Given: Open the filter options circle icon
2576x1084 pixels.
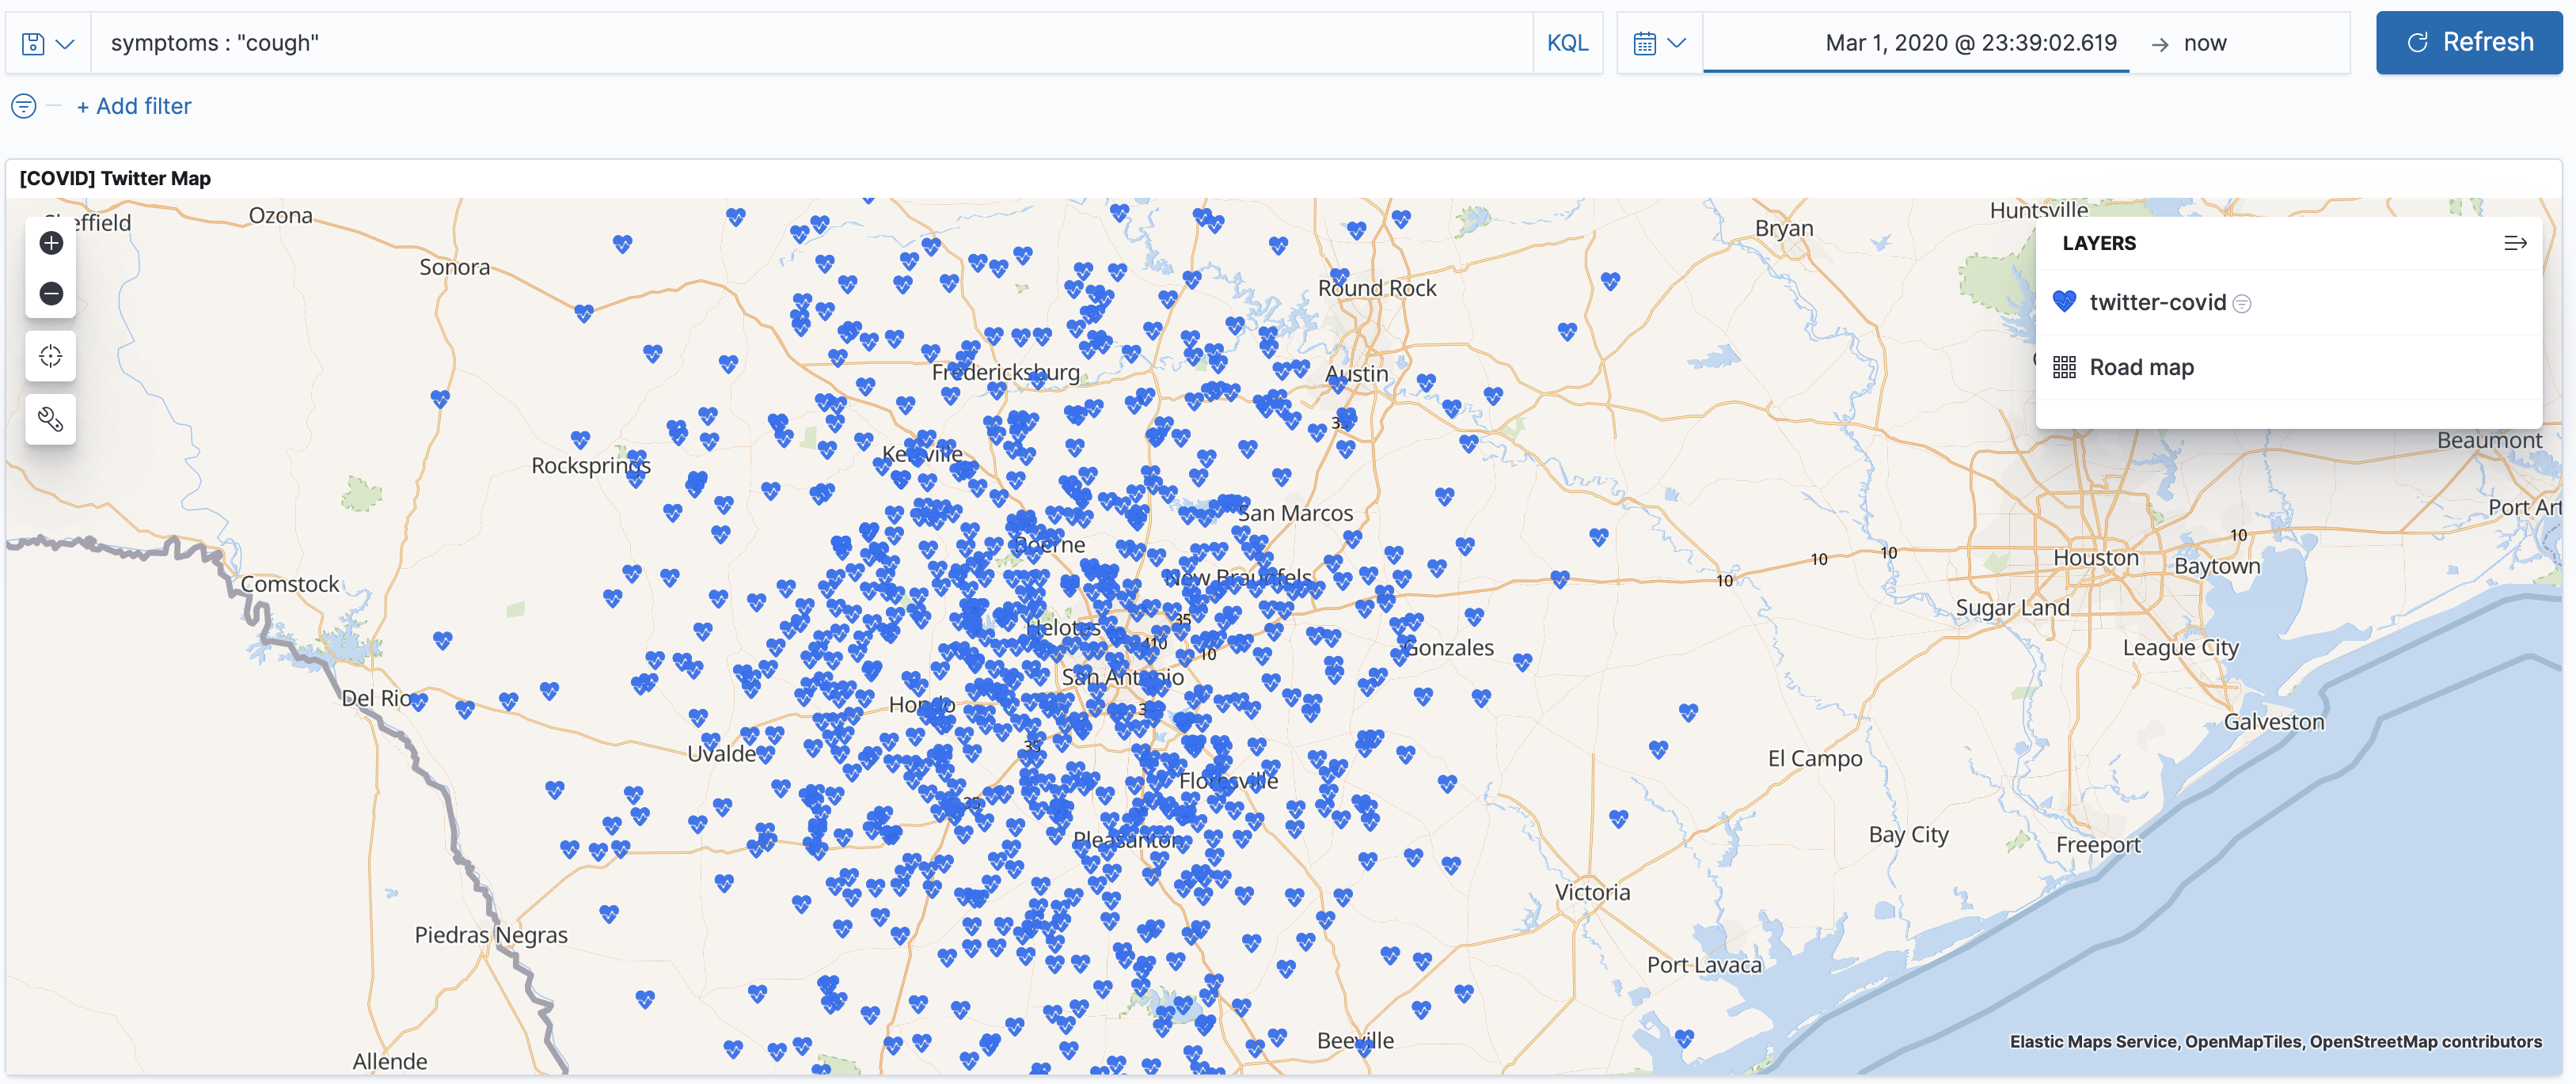Looking at the screenshot, I should tap(24, 106).
